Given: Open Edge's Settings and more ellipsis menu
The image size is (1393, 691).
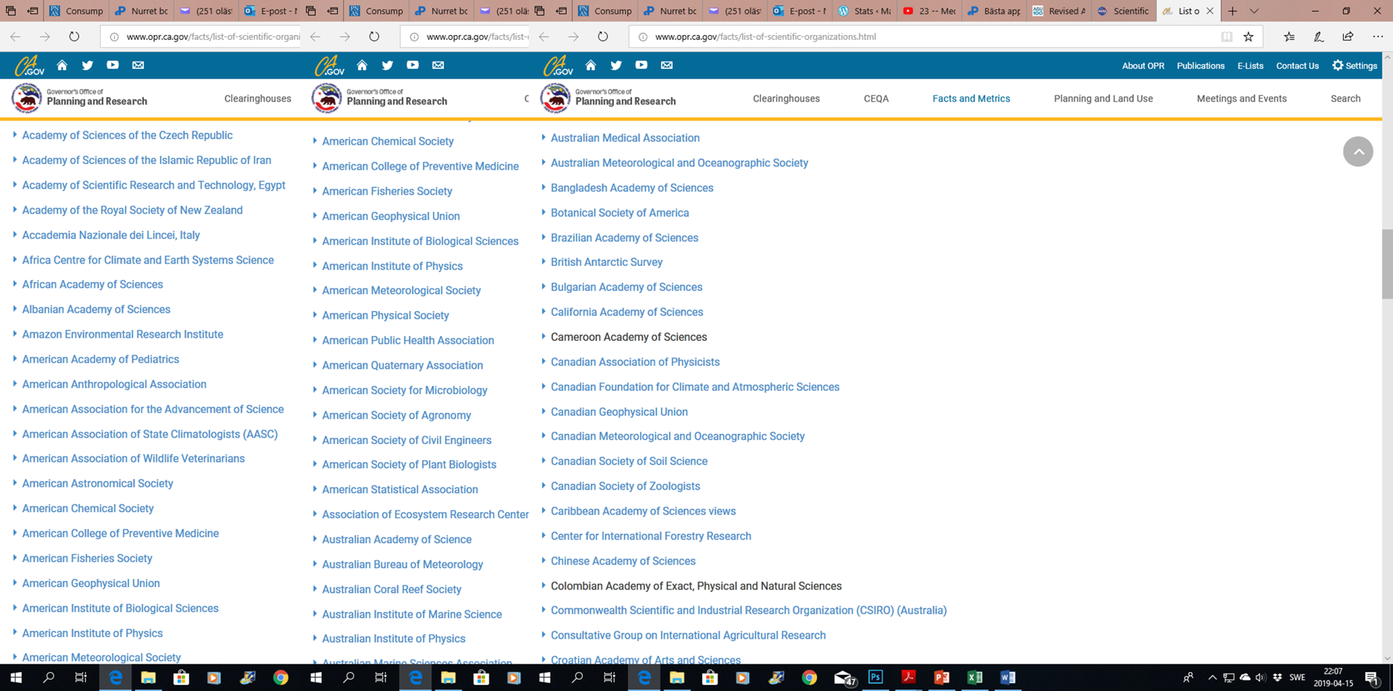Looking at the screenshot, I should tap(1378, 37).
